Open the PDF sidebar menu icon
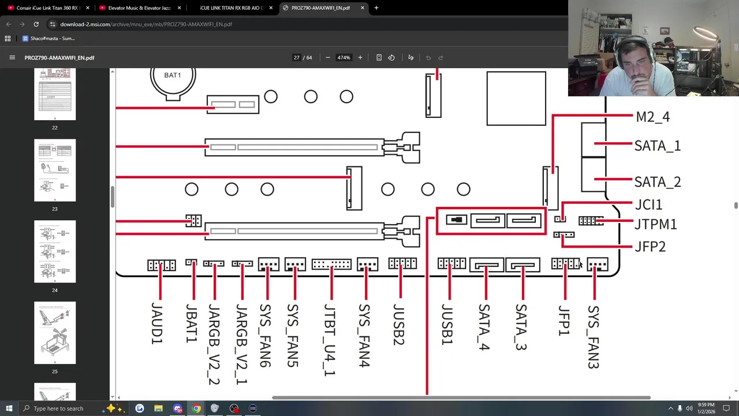739x416 pixels. pos(12,58)
